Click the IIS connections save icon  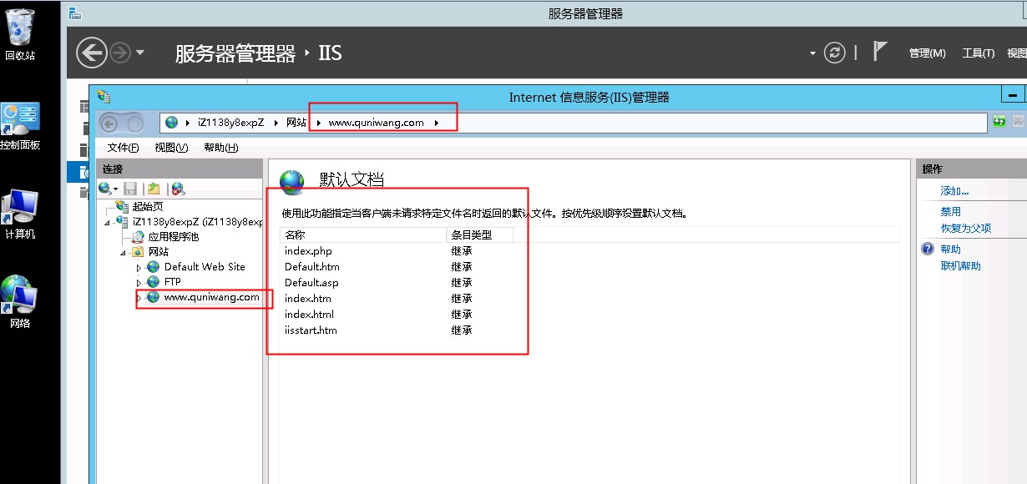pos(130,189)
